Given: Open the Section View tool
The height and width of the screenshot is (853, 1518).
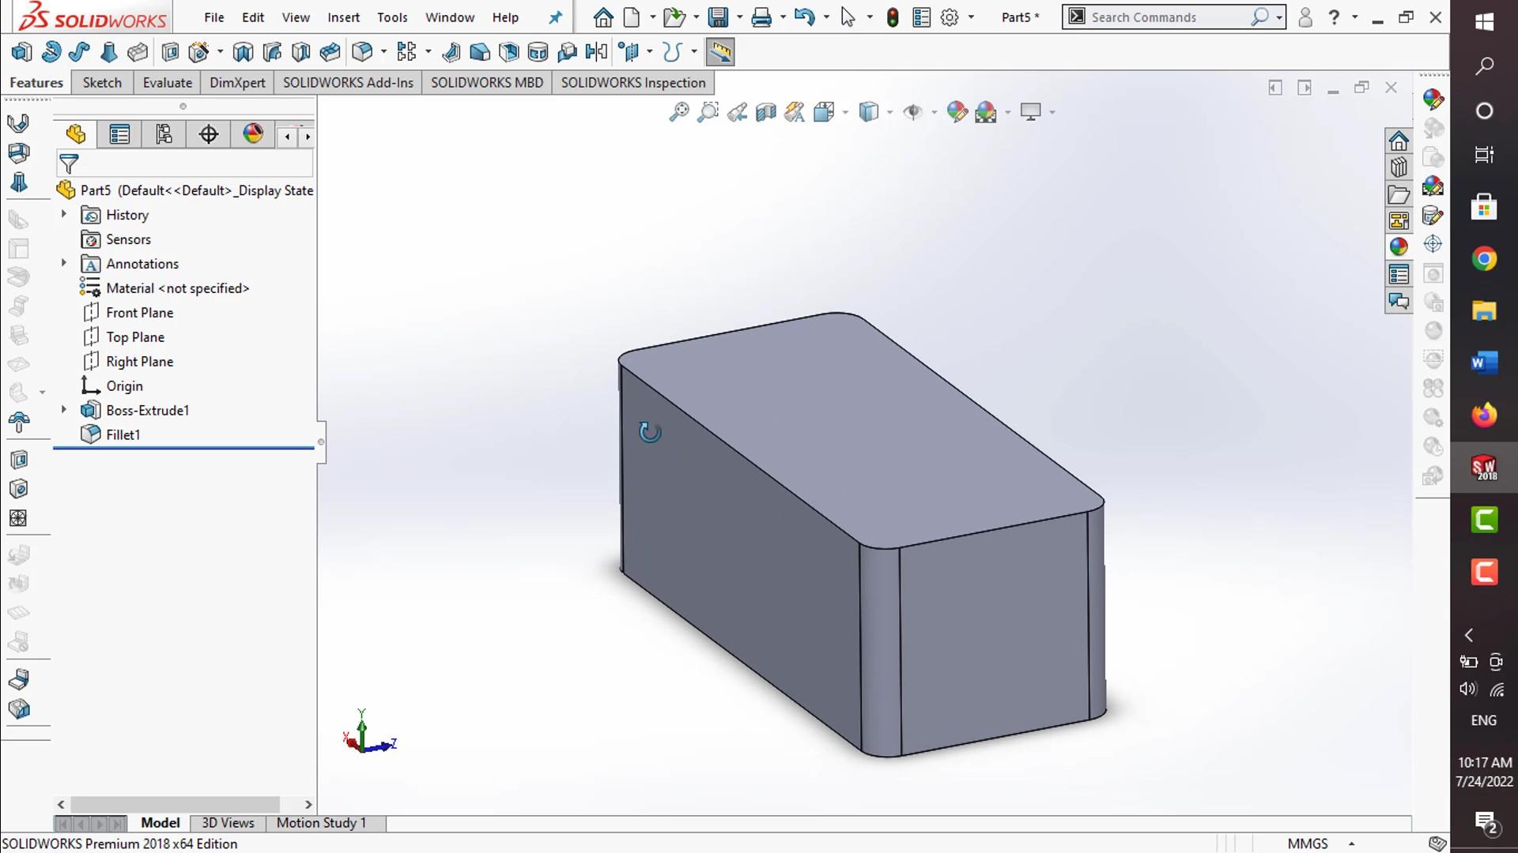Looking at the screenshot, I should [765, 112].
